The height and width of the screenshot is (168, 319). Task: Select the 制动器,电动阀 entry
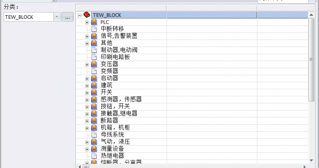click(192, 50)
